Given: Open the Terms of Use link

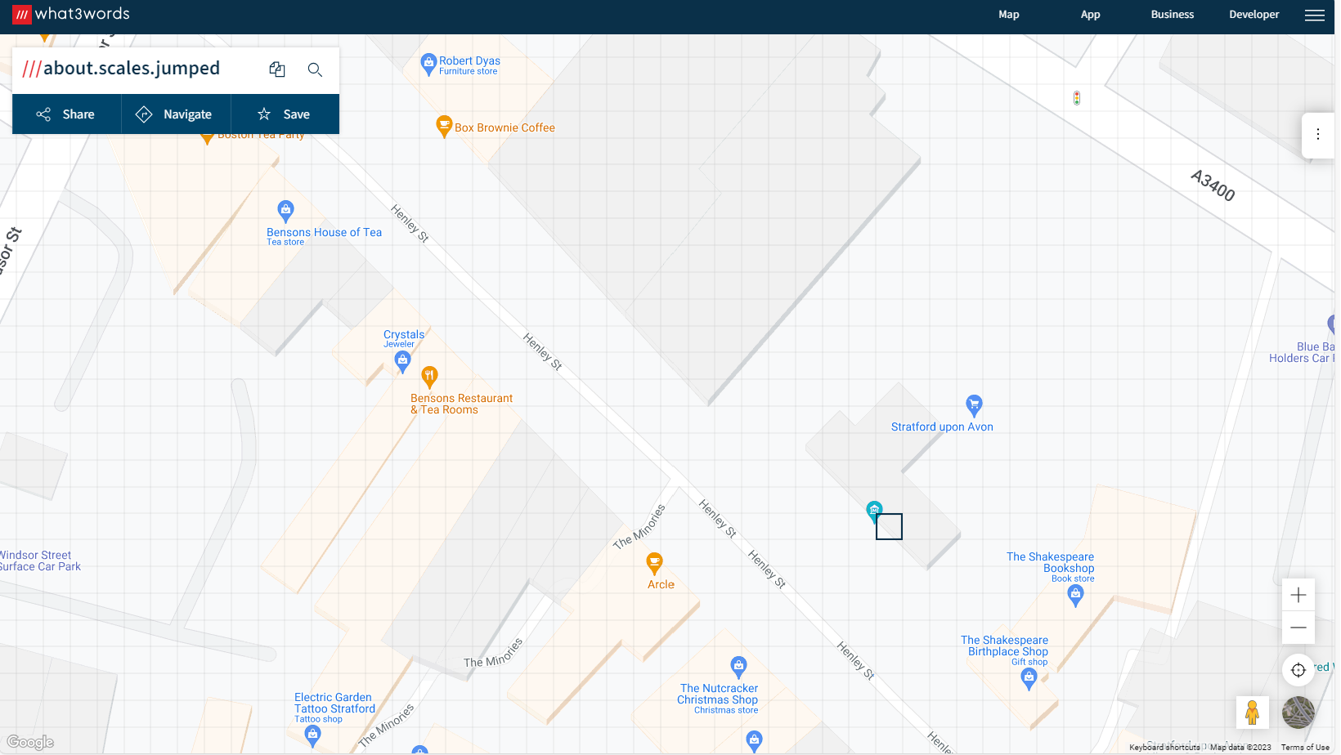Looking at the screenshot, I should (x=1305, y=746).
